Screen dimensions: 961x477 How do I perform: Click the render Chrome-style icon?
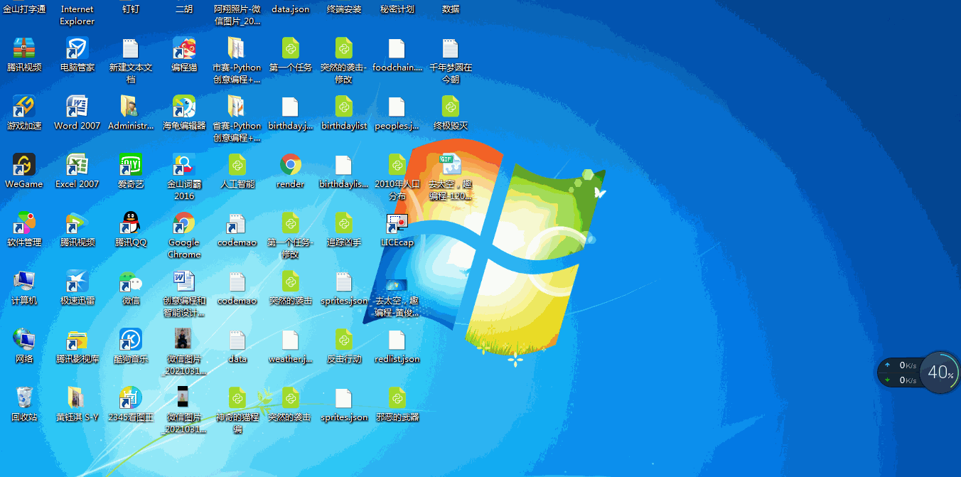[x=291, y=165]
